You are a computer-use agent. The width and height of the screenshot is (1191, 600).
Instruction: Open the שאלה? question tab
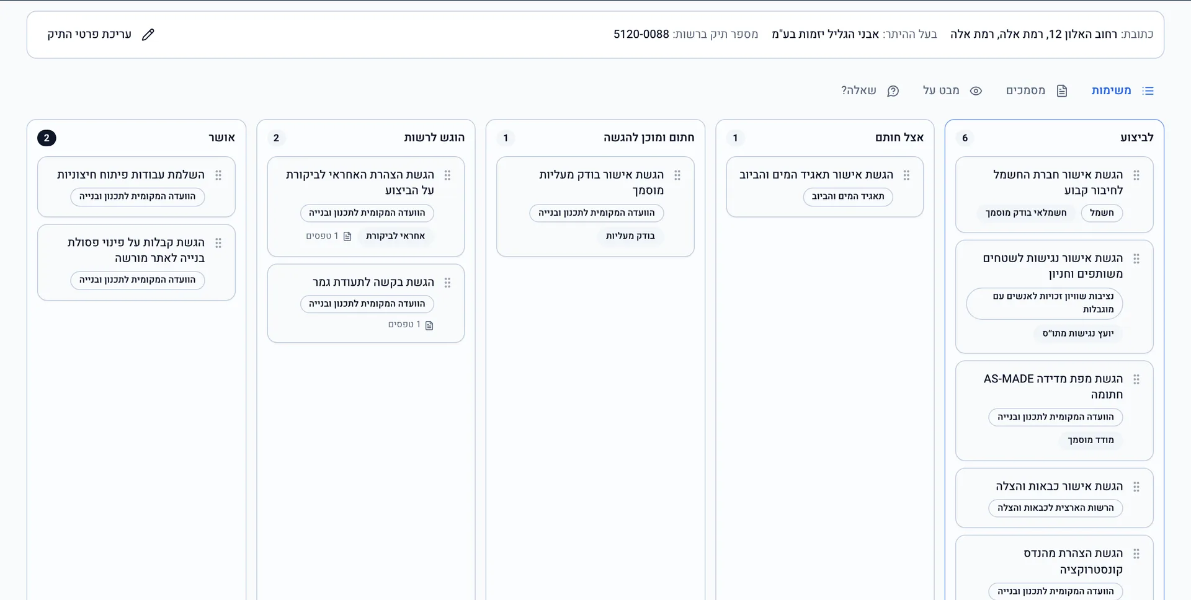point(870,90)
